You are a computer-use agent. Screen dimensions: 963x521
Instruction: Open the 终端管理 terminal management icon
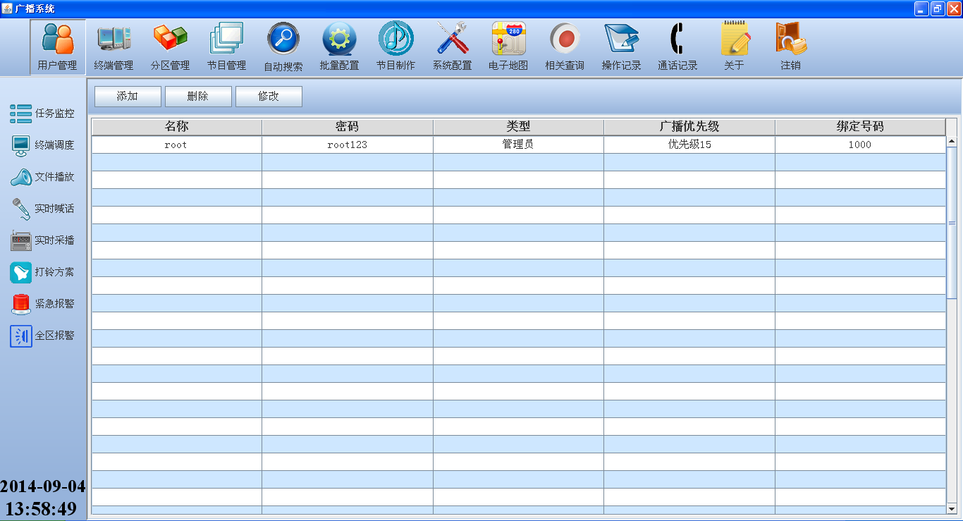pos(114,47)
